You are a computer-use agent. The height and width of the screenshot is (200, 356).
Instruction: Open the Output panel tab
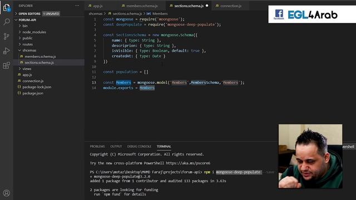click(x=116, y=147)
